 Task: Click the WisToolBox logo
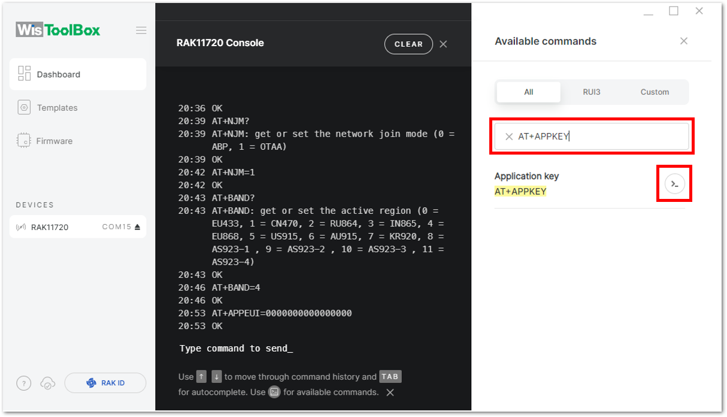[58, 30]
